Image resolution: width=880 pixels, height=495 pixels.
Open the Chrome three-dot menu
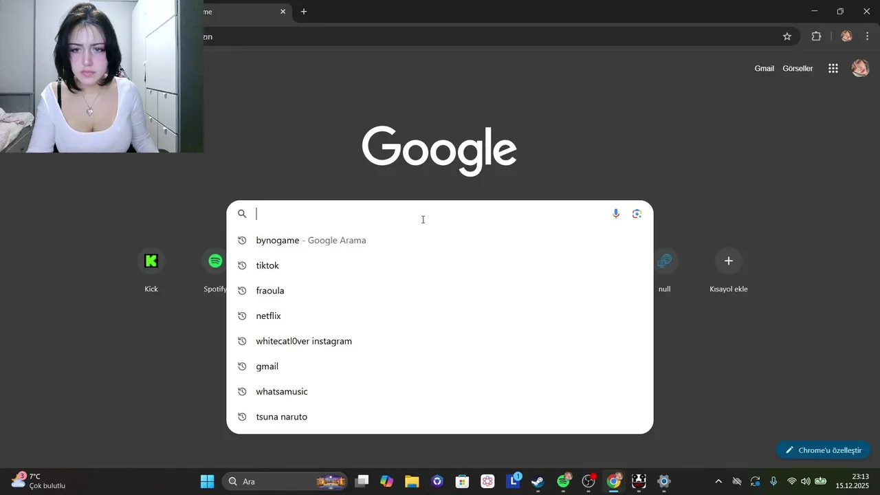(867, 36)
